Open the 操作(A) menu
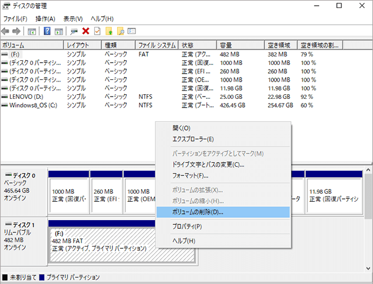The image size is (373, 284). coord(45,18)
